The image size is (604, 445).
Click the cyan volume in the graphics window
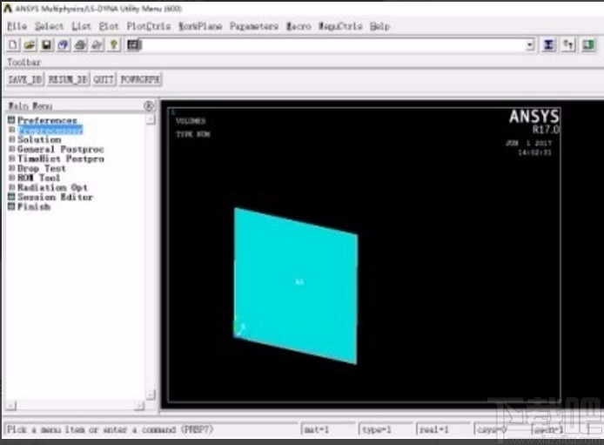pyautogui.click(x=295, y=286)
